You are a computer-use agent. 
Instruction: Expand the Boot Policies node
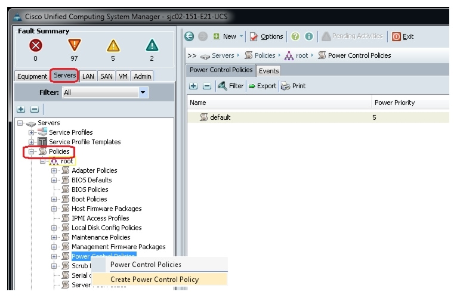(x=54, y=199)
